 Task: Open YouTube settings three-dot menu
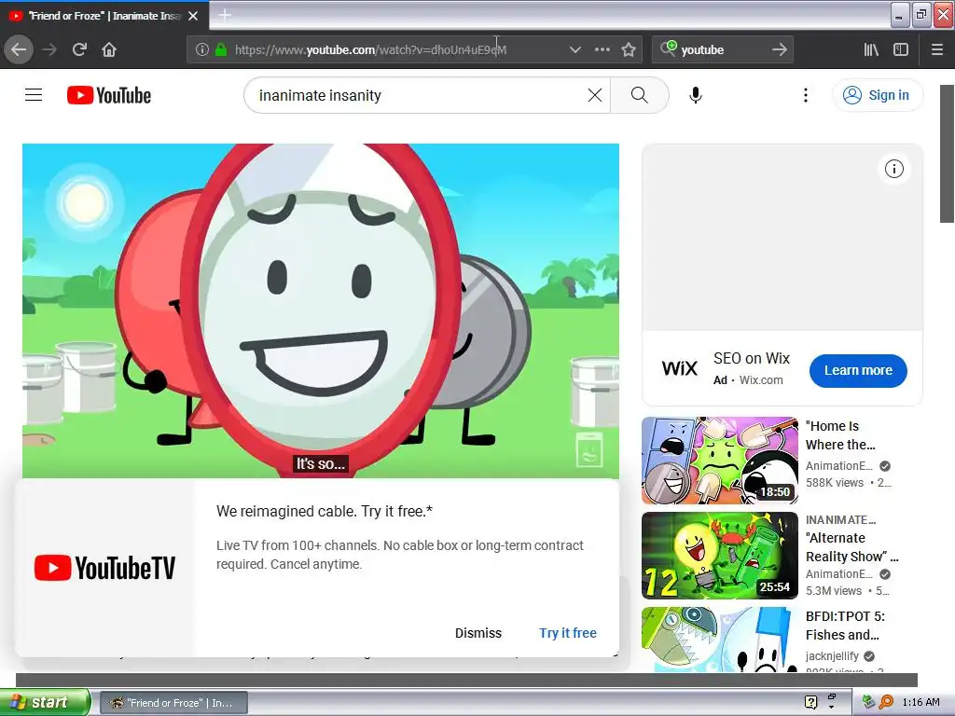pos(805,95)
